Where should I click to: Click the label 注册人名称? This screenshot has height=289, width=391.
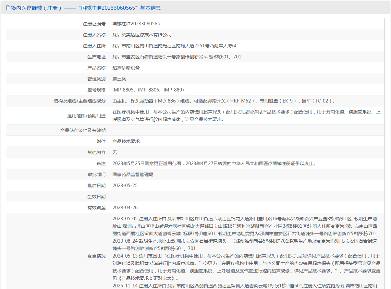pos(94,35)
